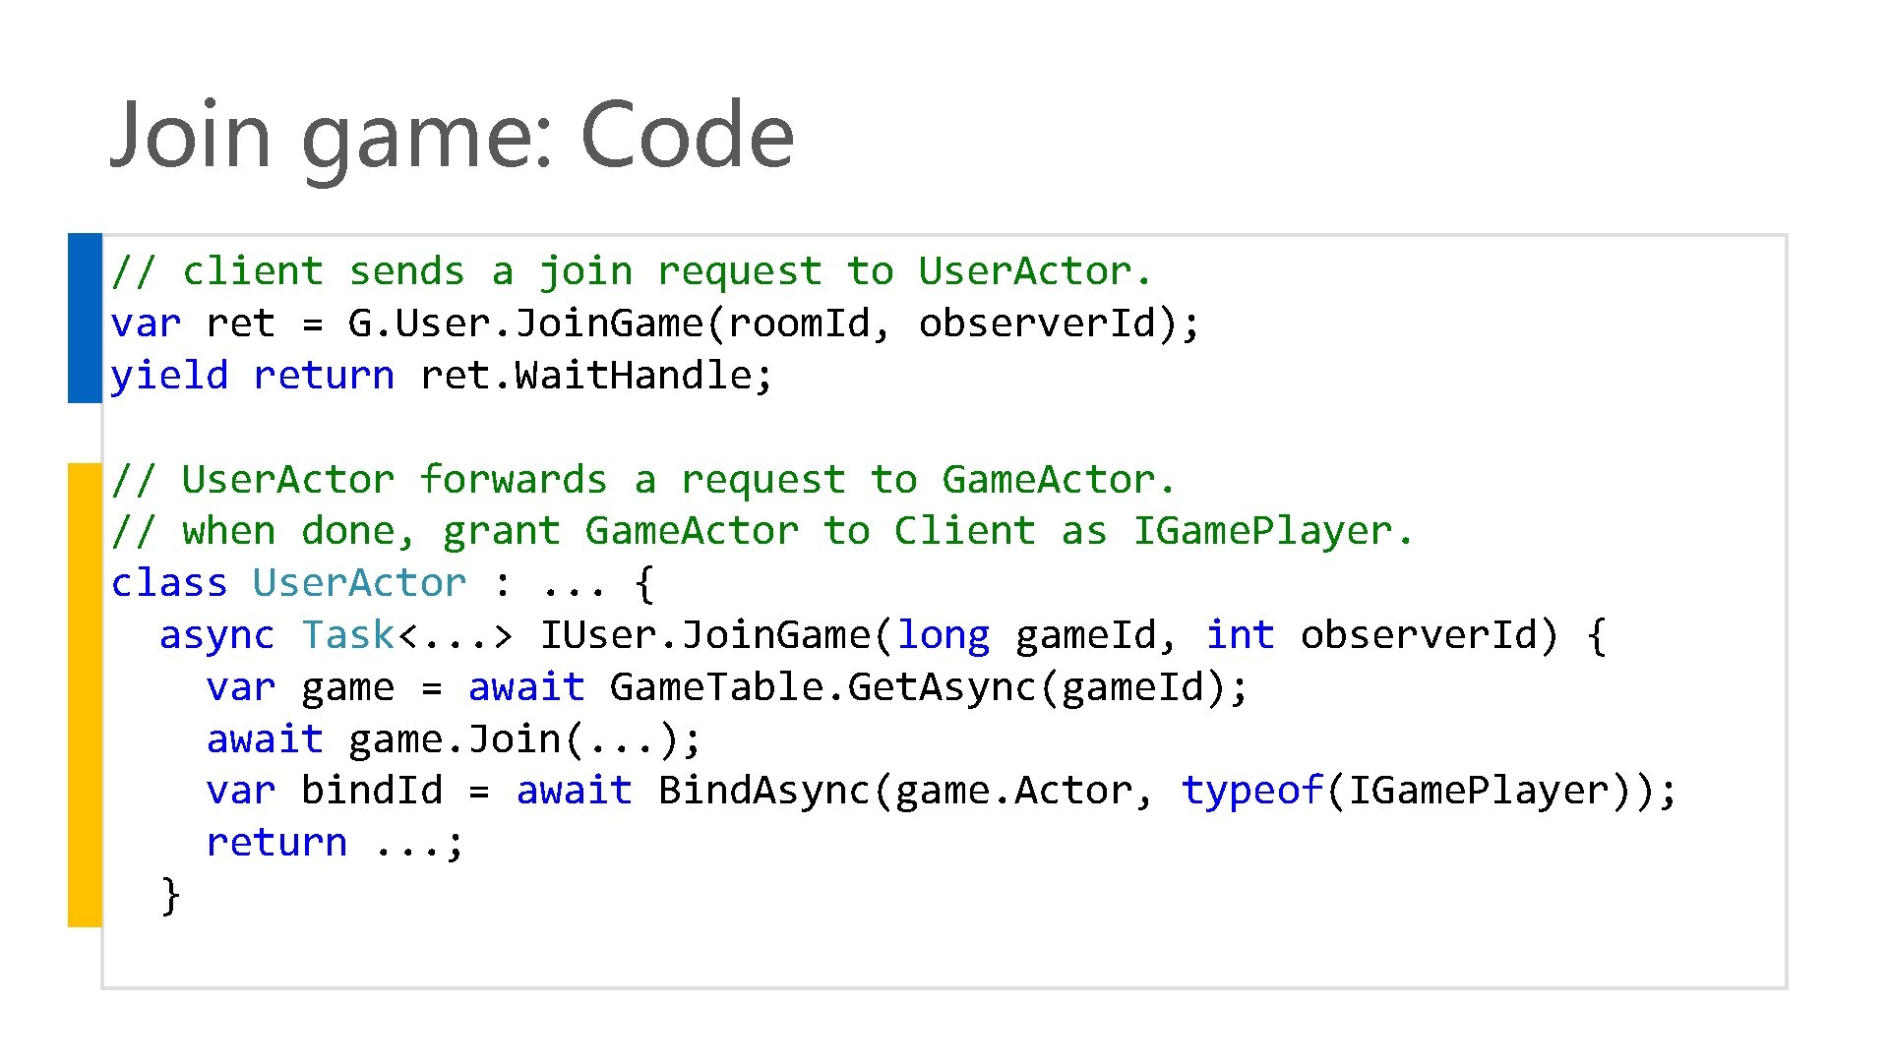Click typeof(IGamePlayer) expression
The image size is (1889, 1062).
coord(1415,791)
